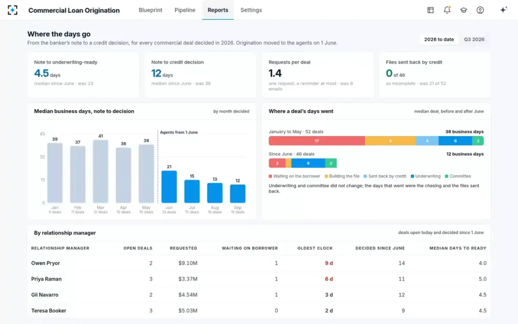This screenshot has height=324, width=518.
Task: Click the Median Days to Ready column header
Action: pos(458,248)
